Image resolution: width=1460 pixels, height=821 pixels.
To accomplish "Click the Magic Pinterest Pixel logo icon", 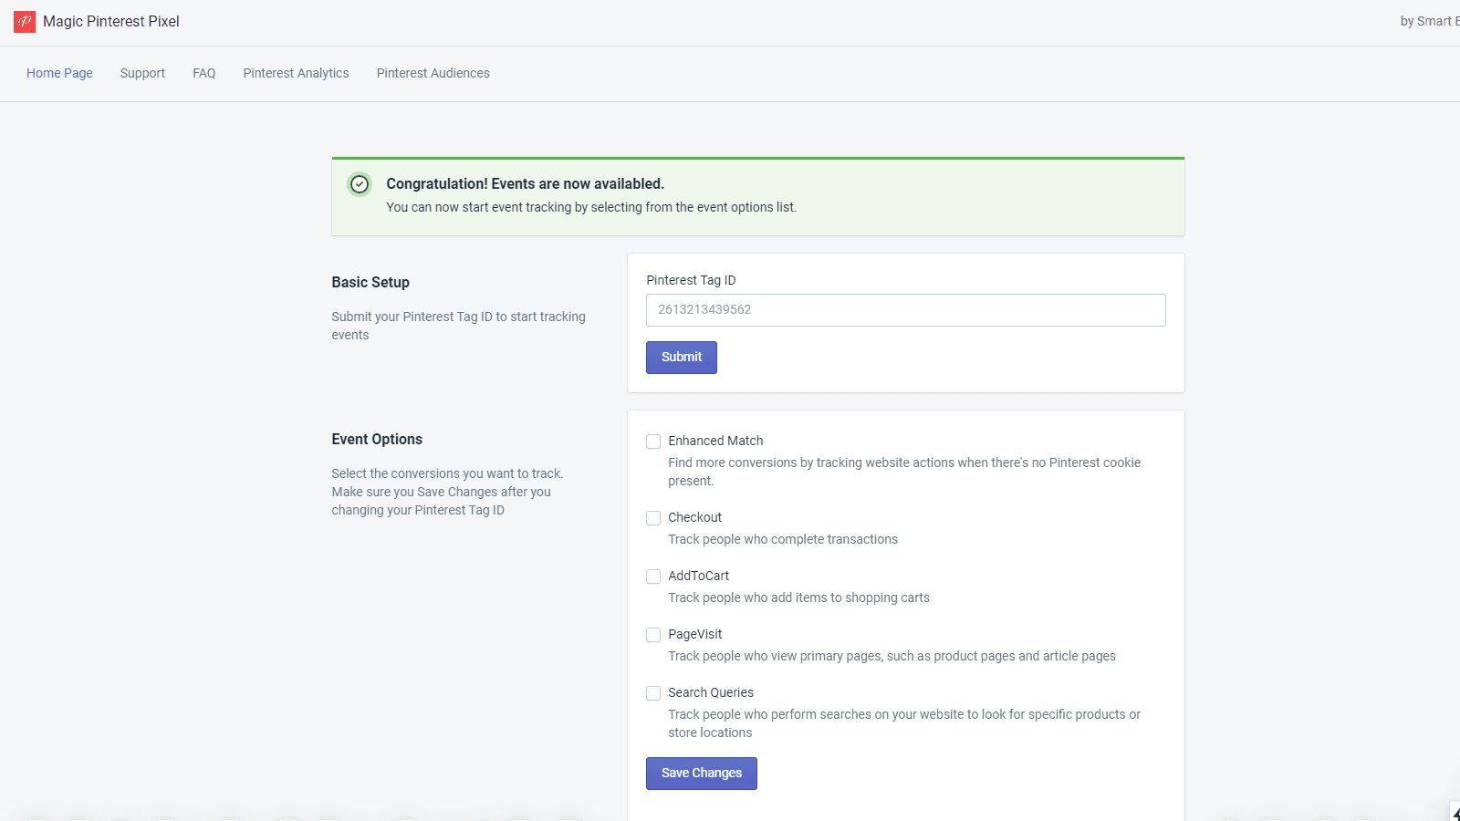I will (x=23, y=20).
